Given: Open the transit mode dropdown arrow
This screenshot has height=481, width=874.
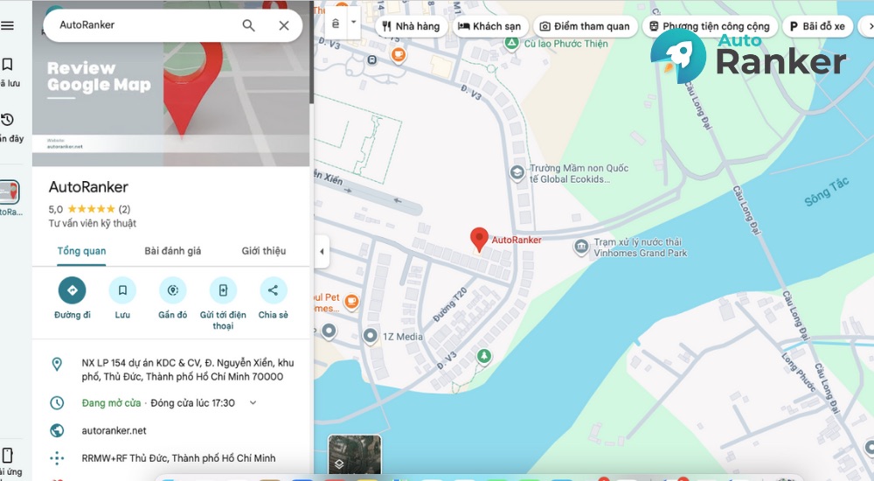Looking at the screenshot, I should point(353,23).
